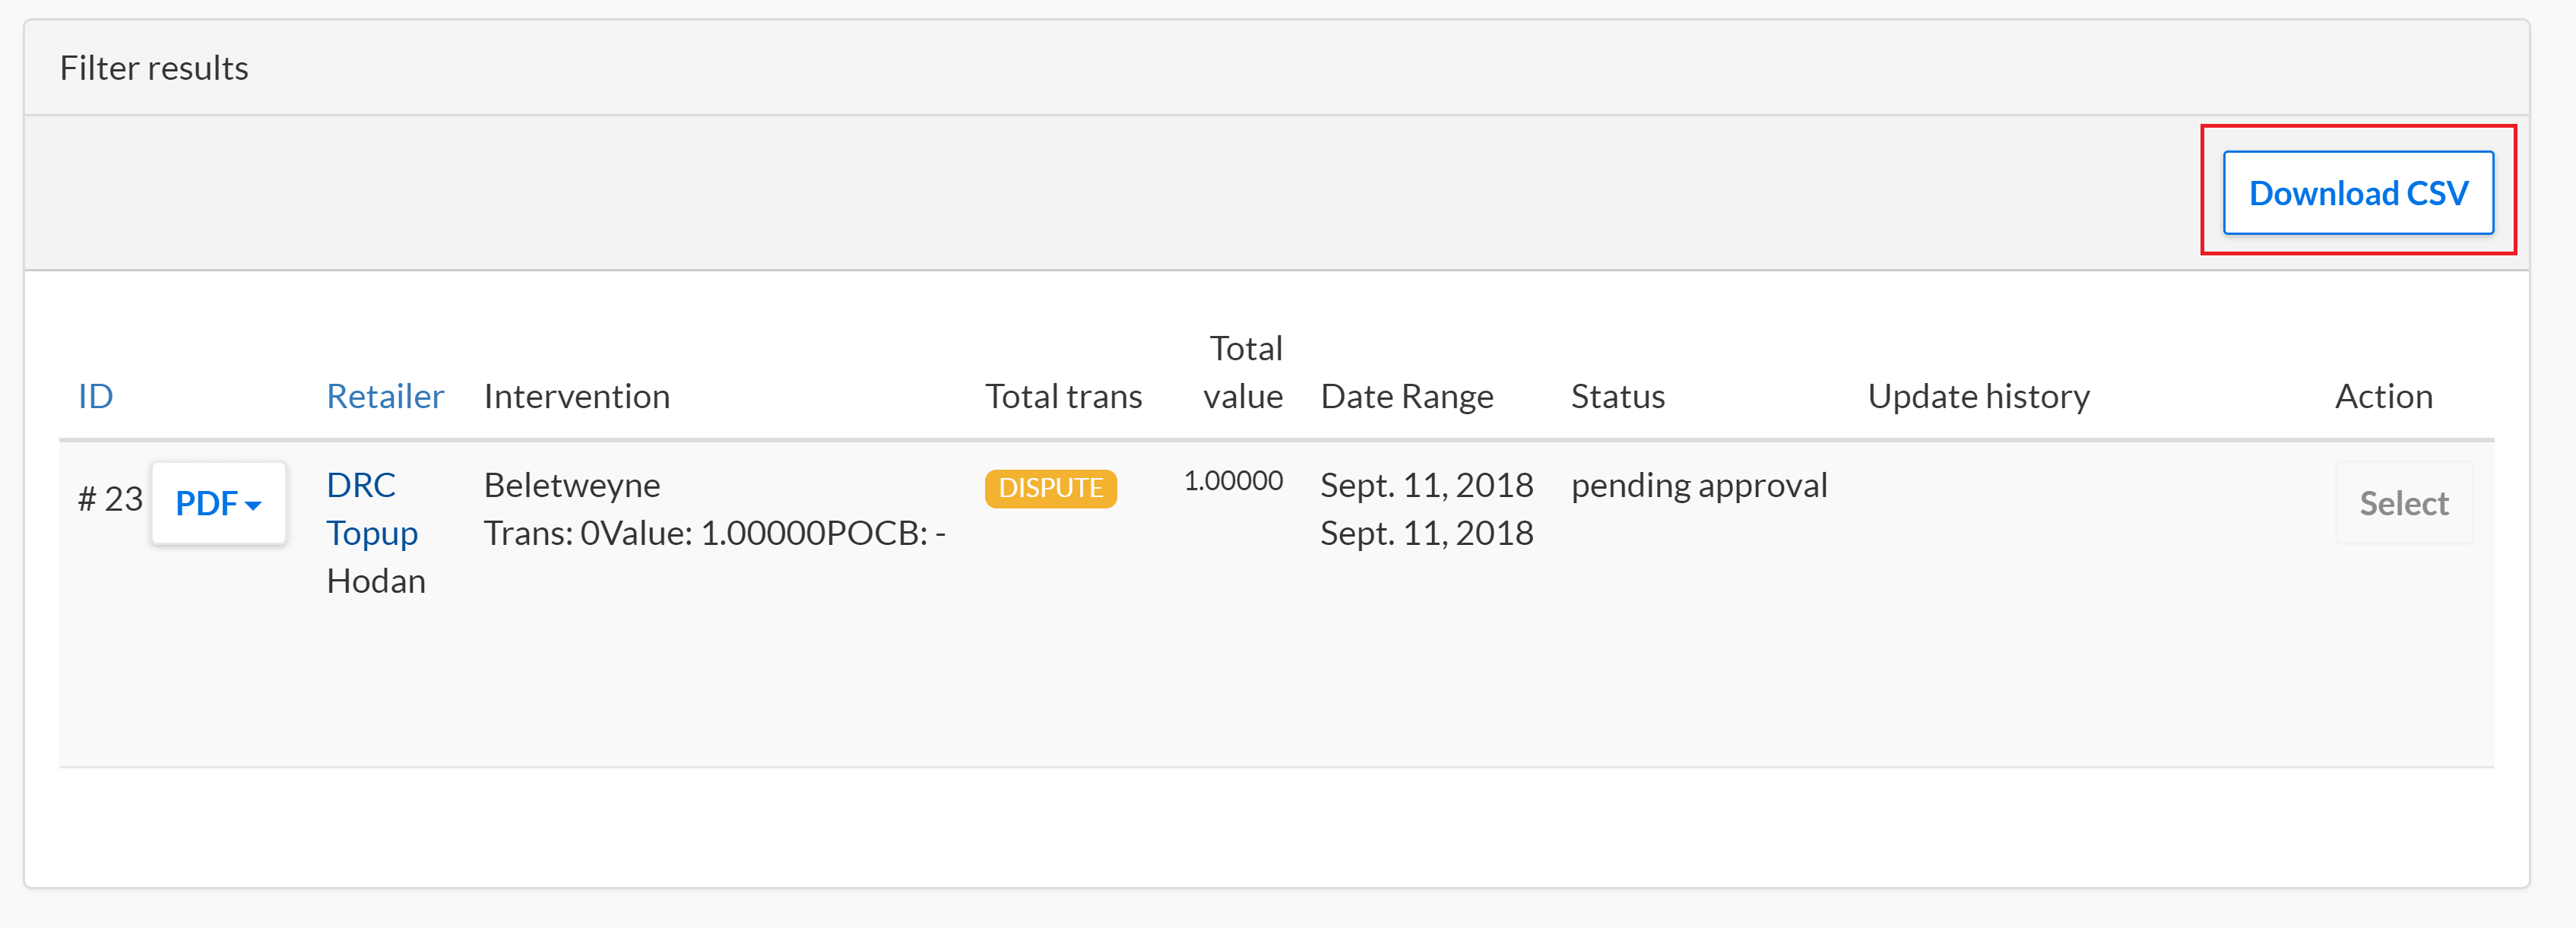Click the Beletweyne intervention name

pyautogui.click(x=572, y=486)
